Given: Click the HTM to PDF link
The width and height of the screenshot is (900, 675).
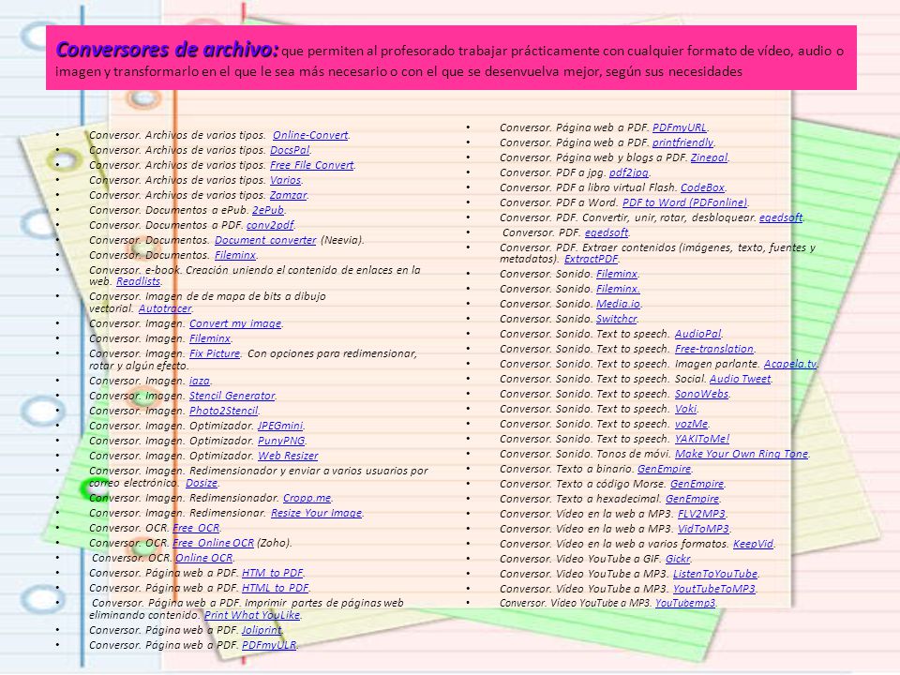Looking at the screenshot, I should (272, 573).
